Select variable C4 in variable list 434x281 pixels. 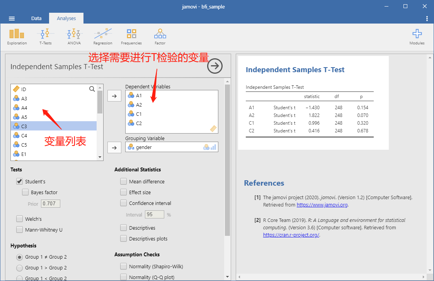click(x=54, y=135)
